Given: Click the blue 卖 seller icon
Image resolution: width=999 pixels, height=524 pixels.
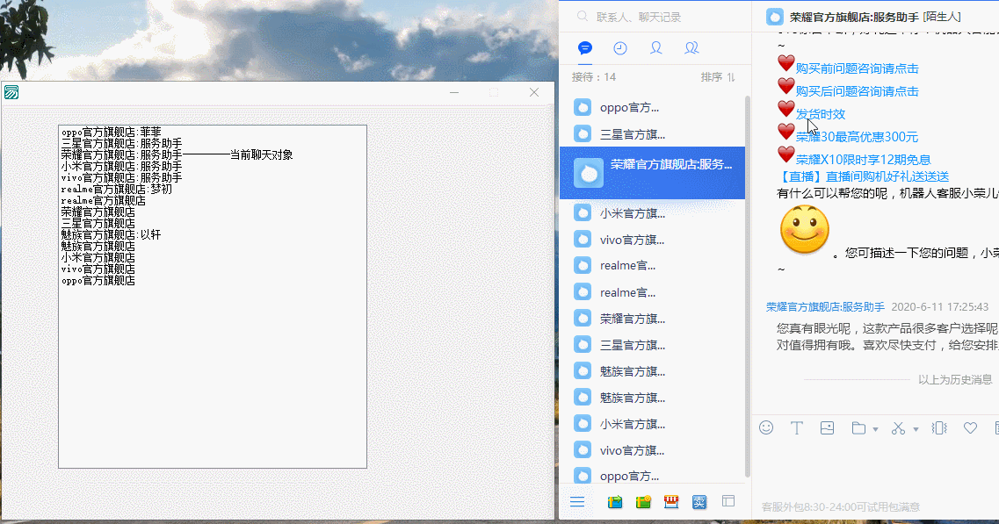Looking at the screenshot, I should pyautogui.click(x=699, y=502).
